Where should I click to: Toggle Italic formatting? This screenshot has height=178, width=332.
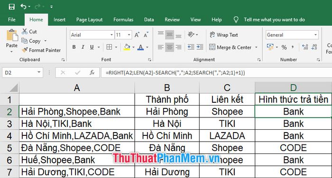pyautogui.click(x=83, y=47)
